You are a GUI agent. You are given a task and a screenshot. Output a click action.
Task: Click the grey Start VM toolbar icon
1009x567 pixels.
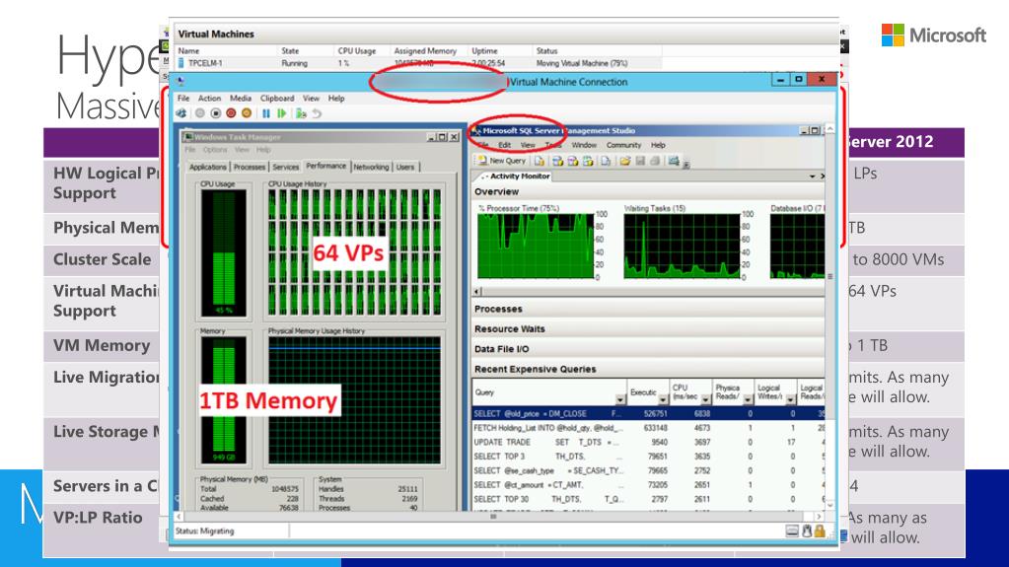click(x=200, y=113)
